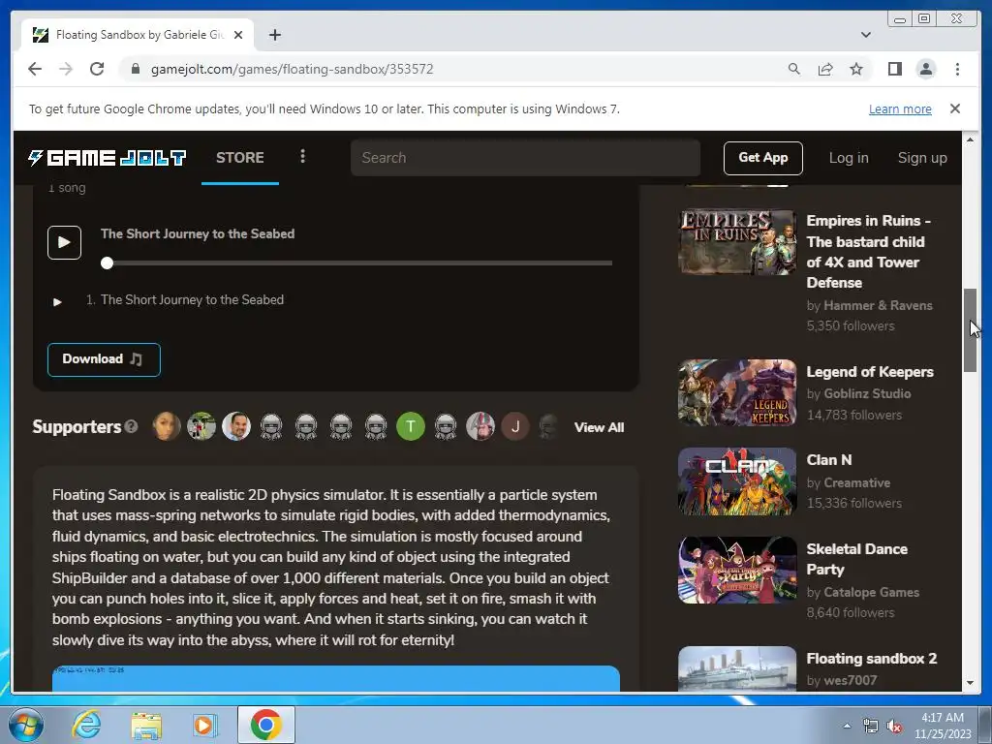Viewport: 992px width, 744px height.
Task: Select the STORE tab
Action: [240, 158]
